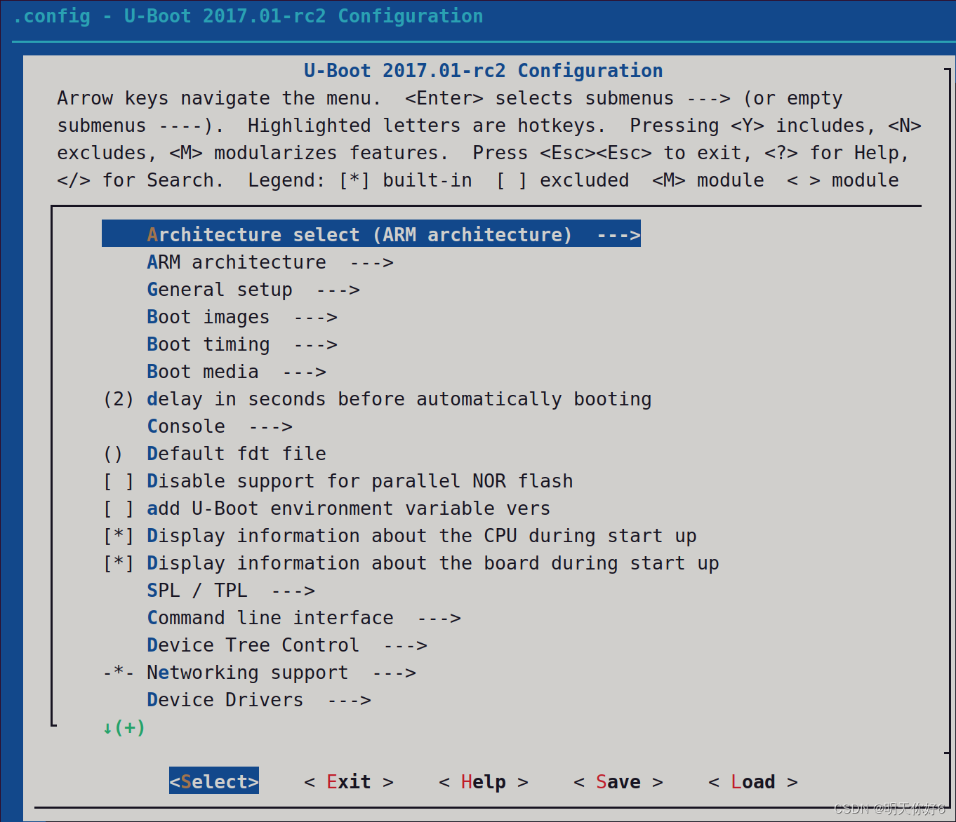Open the ARM architecture submenu

tap(270, 262)
